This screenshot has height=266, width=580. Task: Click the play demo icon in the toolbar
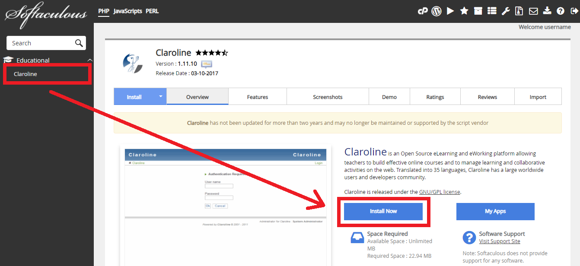450,11
